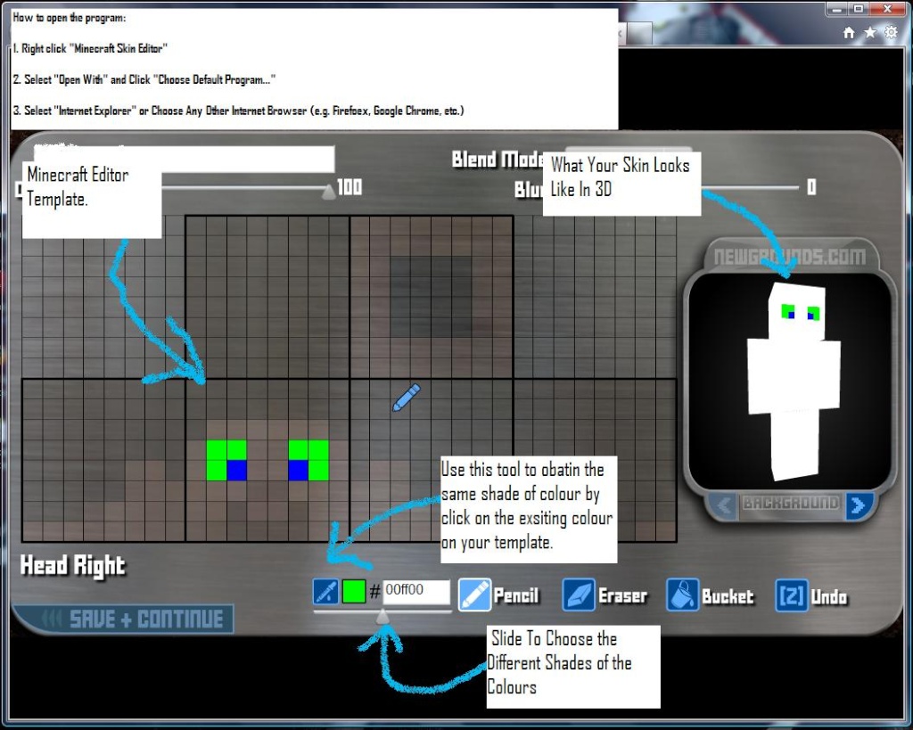Click the blue pixel in left eye
This screenshot has height=730, width=913.
point(236,471)
